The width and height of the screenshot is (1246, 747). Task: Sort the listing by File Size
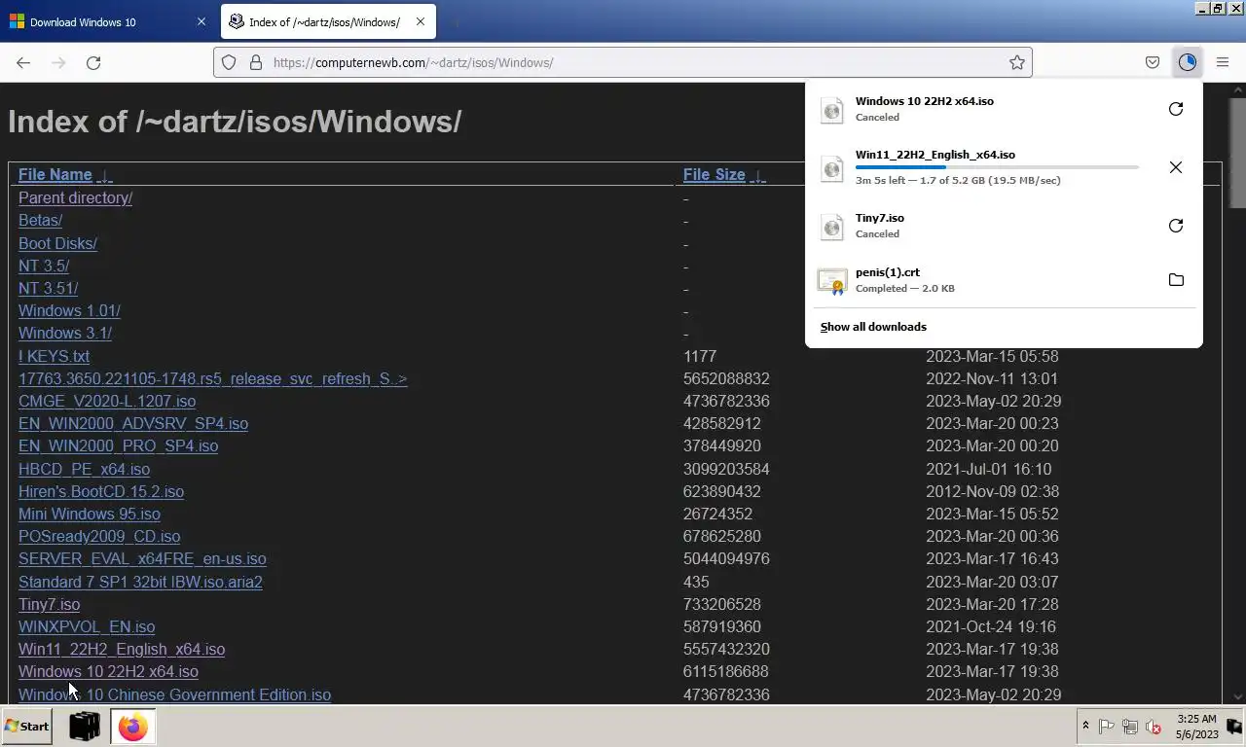click(x=714, y=175)
